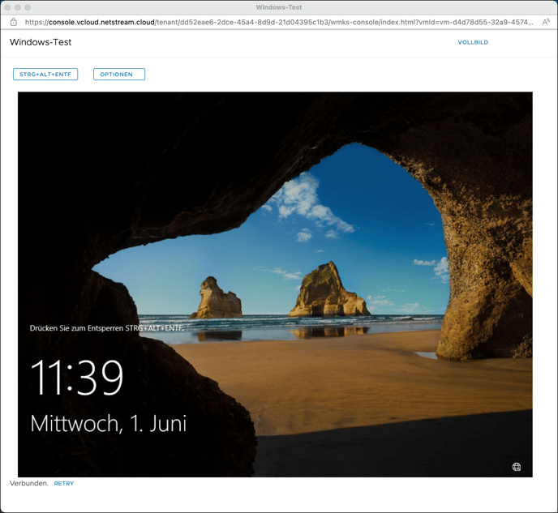Click the console URL in the address bar

coord(279,22)
